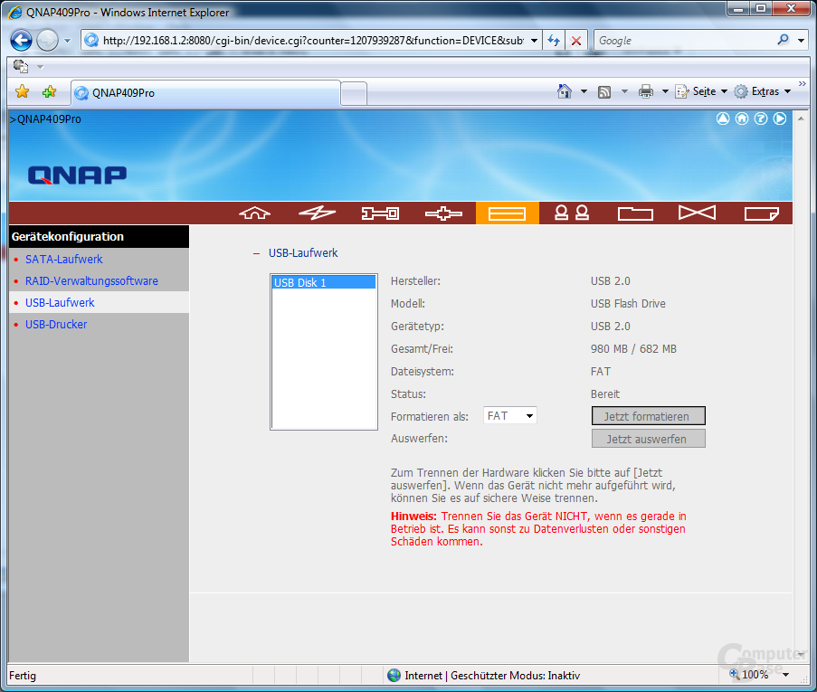The height and width of the screenshot is (692, 817).
Task: Click the browser Forward button
Action: click(x=47, y=40)
